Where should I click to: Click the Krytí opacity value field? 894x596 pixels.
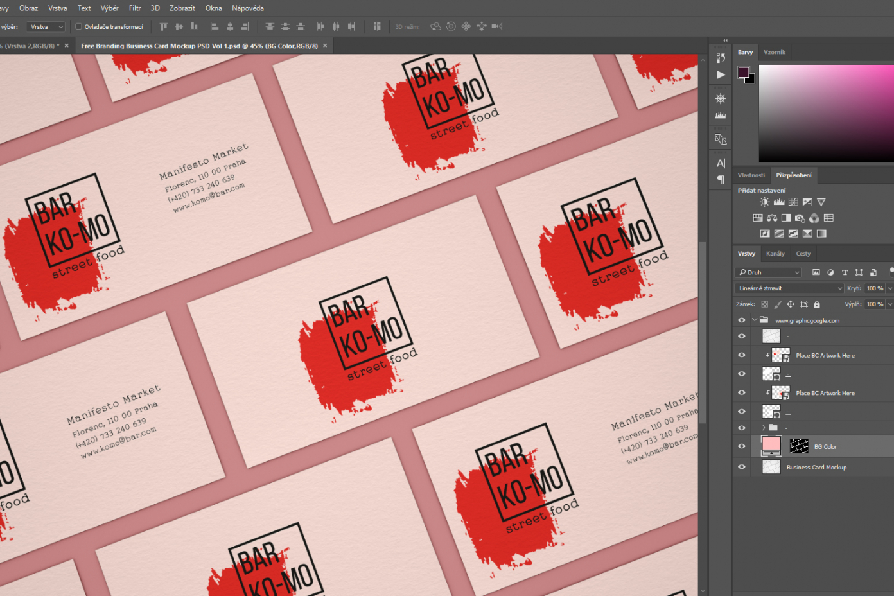click(x=874, y=288)
